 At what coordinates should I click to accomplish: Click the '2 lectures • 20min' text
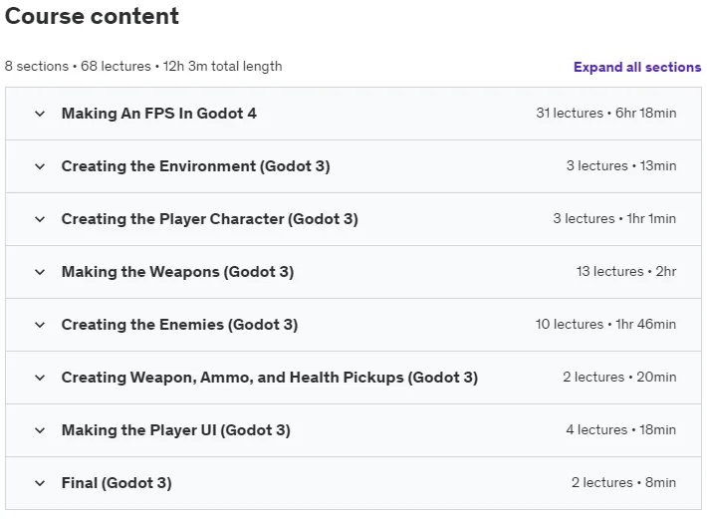(x=619, y=377)
